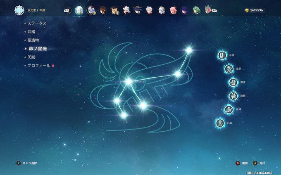Click the central hub star joining four lines
281x175 pixels.
(129, 82)
